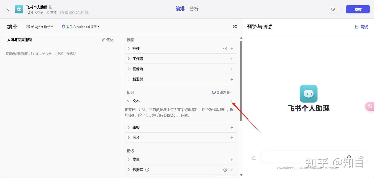This screenshot has height=178, width=374.
Task: Click the 数据库 info circle icon
Action: tap(147, 170)
